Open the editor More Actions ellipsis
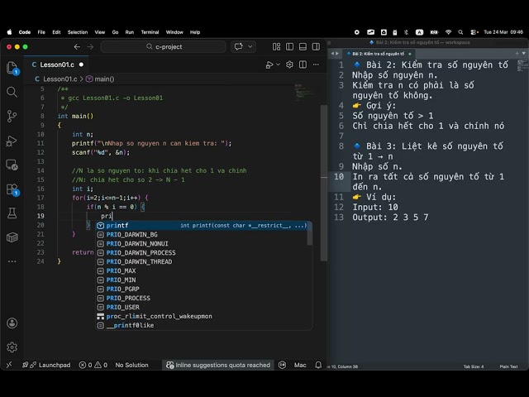529x397 pixels. (316, 65)
